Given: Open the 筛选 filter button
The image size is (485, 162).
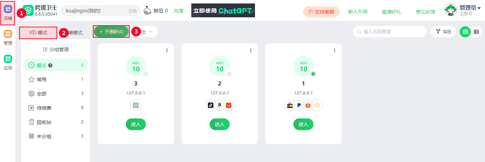Looking at the screenshot, I should tap(443, 31).
